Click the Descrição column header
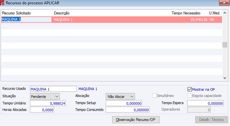This screenshot has height=126, width=230. click(112, 13)
